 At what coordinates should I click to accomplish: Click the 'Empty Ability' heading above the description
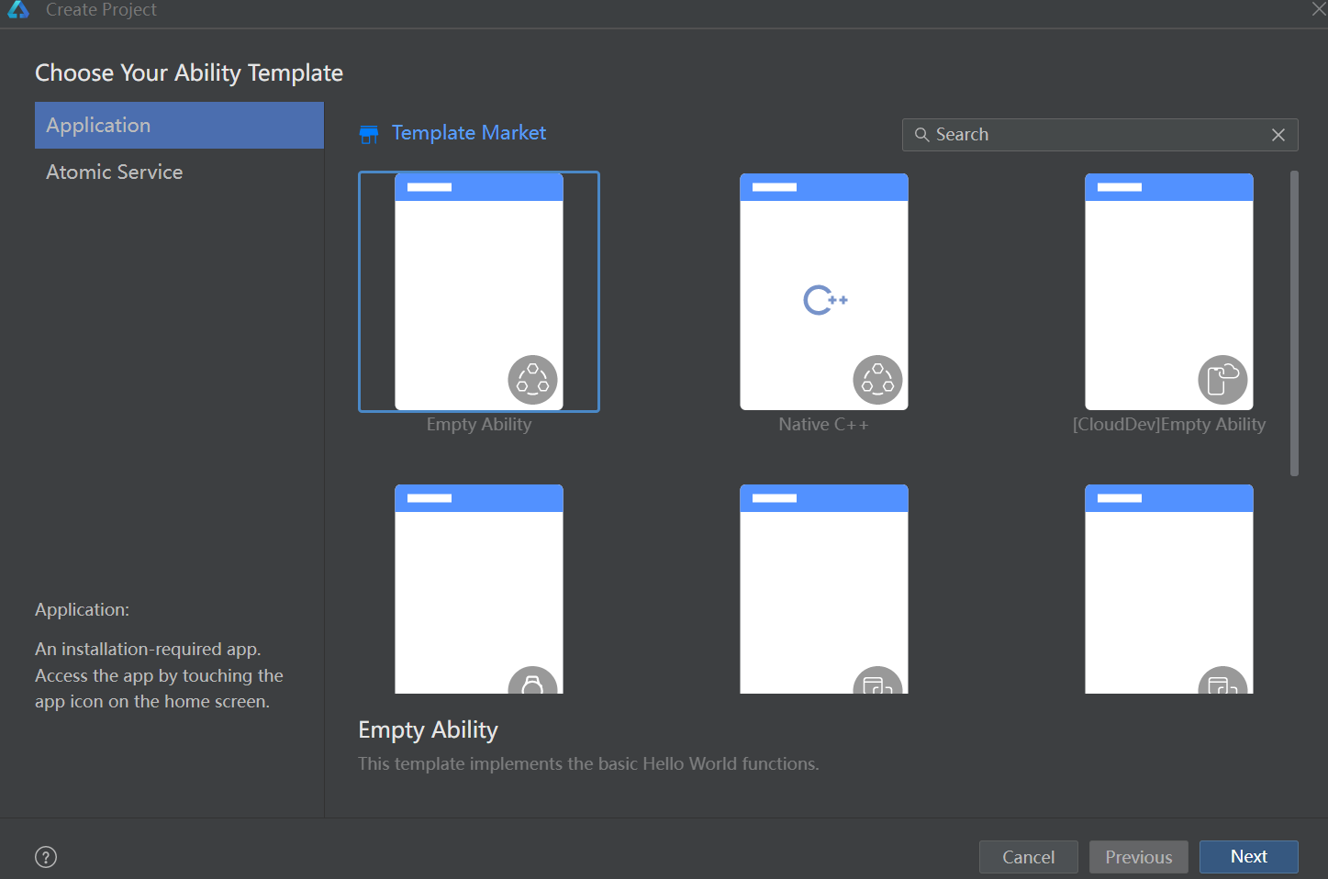[428, 730]
